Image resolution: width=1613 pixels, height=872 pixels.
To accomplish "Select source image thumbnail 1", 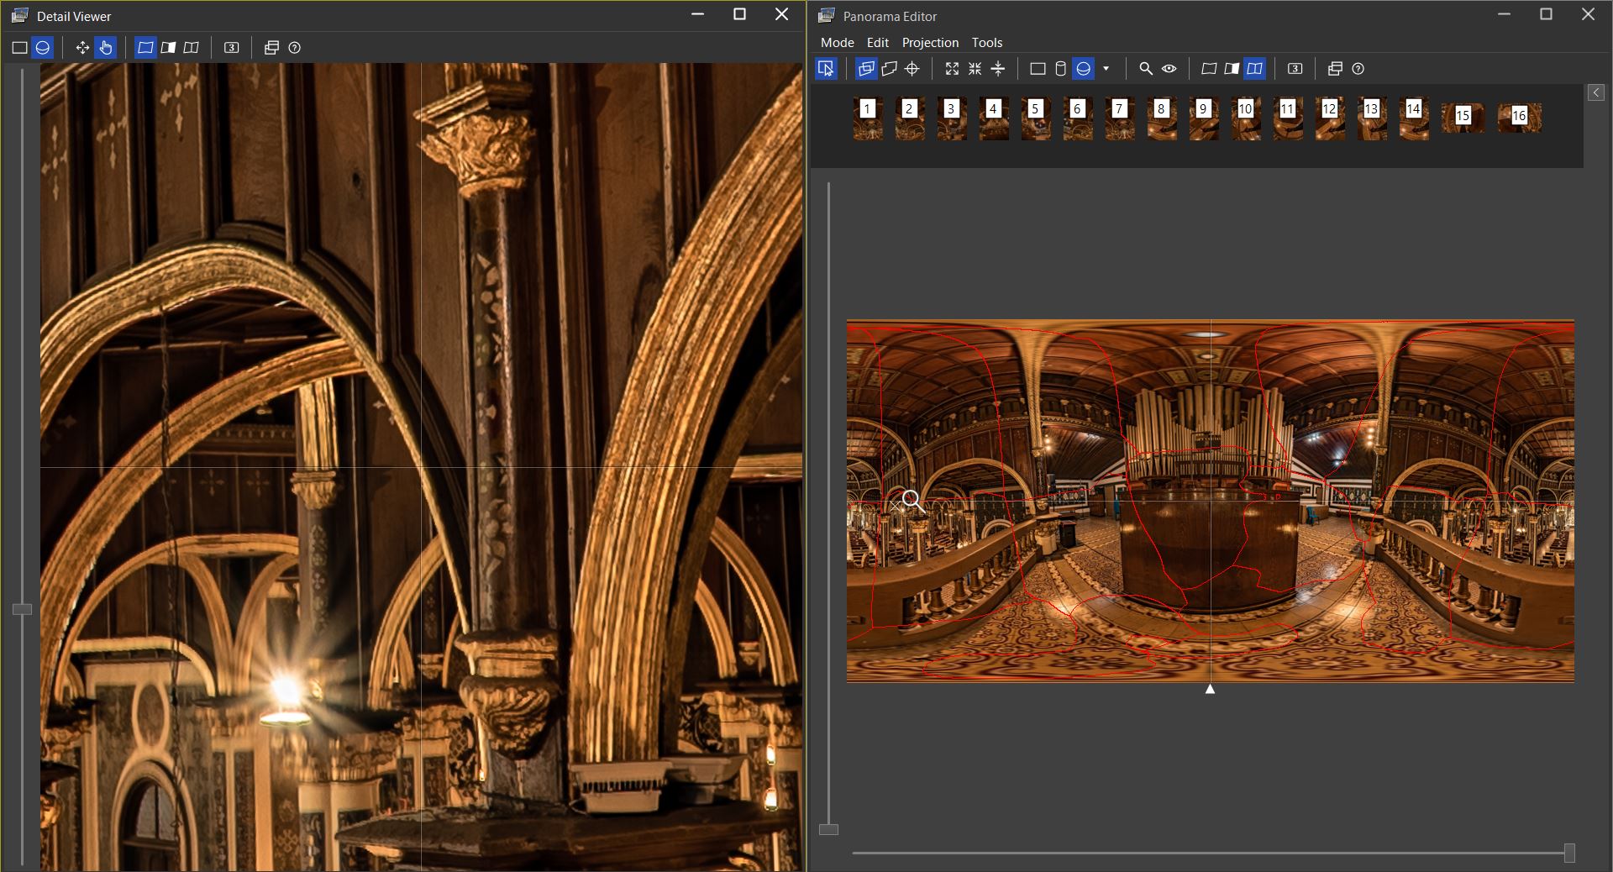I will click(x=868, y=118).
